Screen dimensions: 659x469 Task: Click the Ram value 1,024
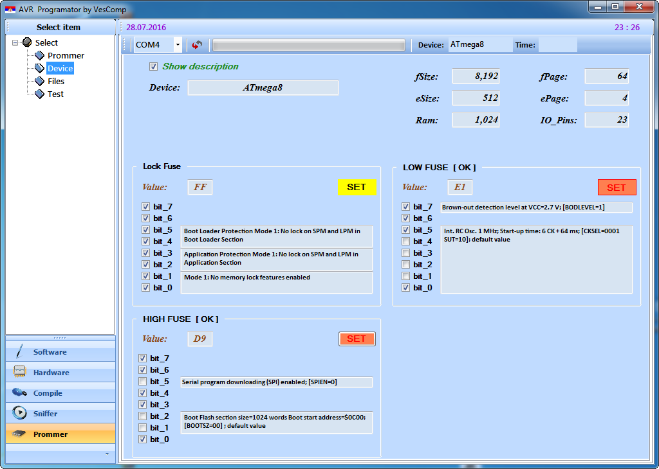click(476, 120)
